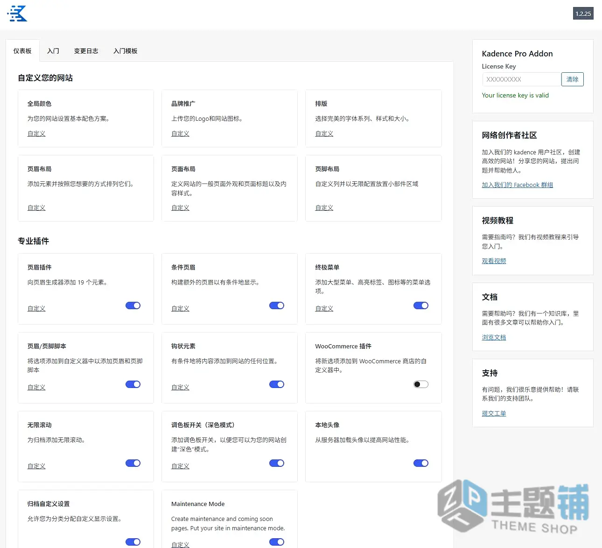
Task: Click the 支持 heading
Action: pos(490,373)
